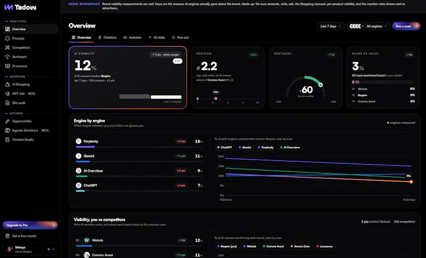This screenshot has width=426, height=258.
Task: Toggle Gemini legend chip in engine chart
Action: click(x=245, y=147)
